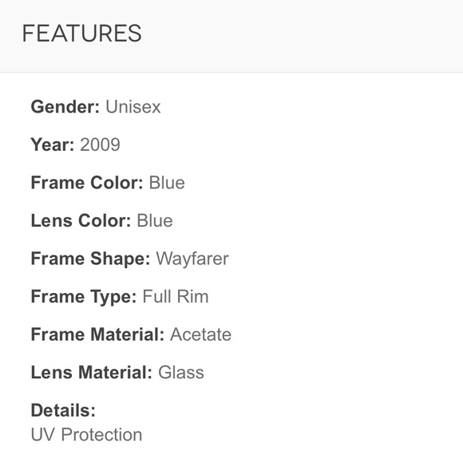Click the Frame Color label
Viewport: 463px width, 463px height.
coord(87,183)
